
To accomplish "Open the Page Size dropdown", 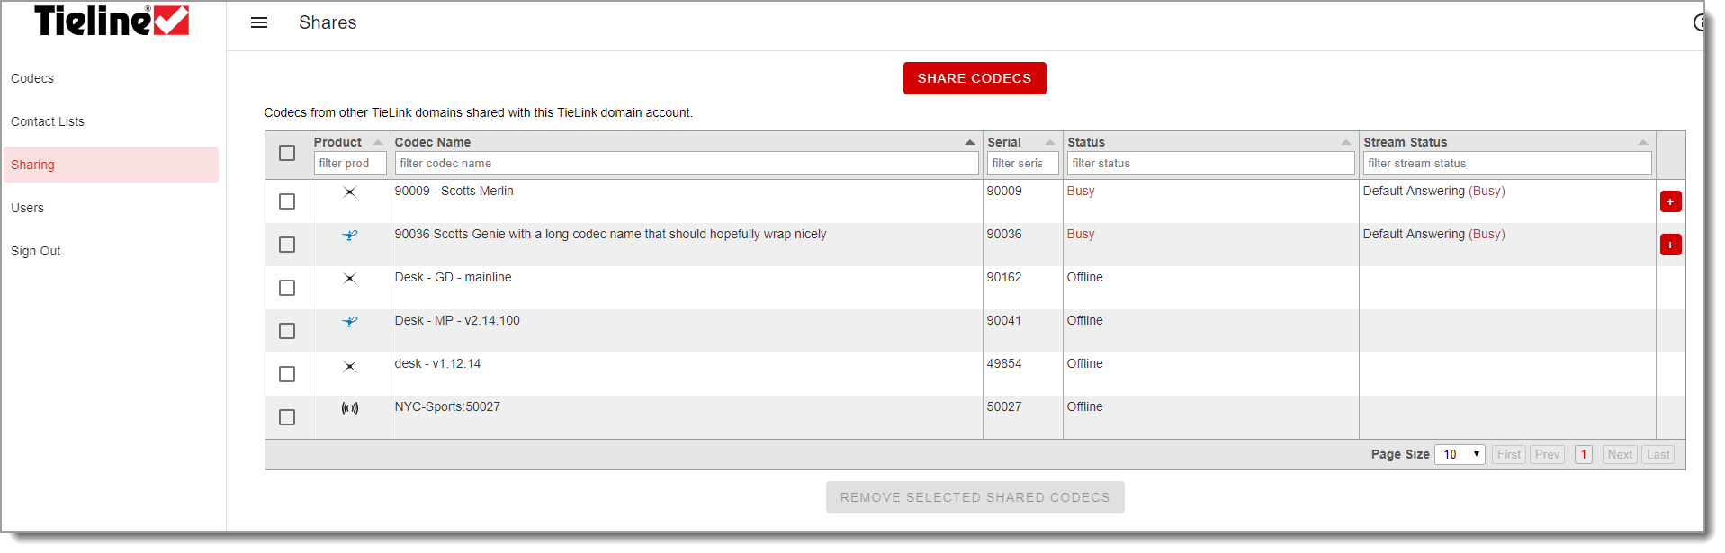I will [x=1459, y=454].
